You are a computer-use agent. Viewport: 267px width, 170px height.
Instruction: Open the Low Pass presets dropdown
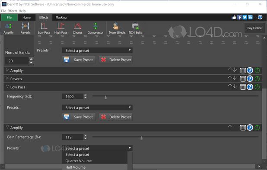pyautogui.click(x=97, y=107)
